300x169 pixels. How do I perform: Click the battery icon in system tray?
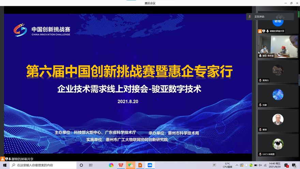point(256,165)
